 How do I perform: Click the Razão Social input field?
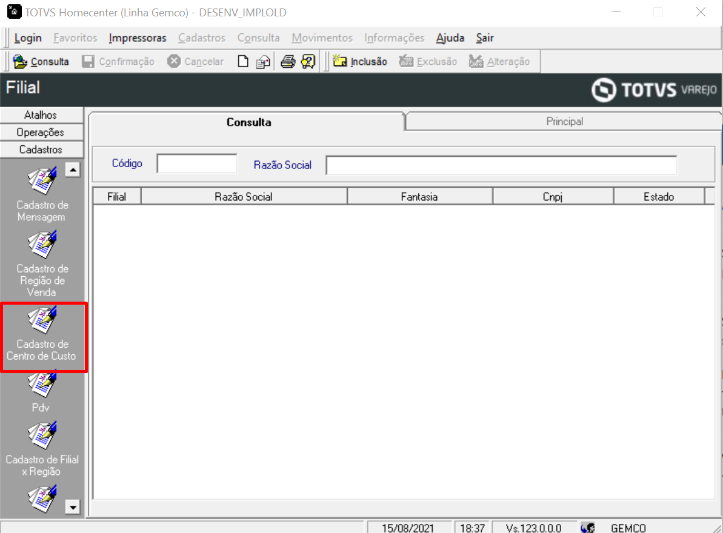pos(502,165)
